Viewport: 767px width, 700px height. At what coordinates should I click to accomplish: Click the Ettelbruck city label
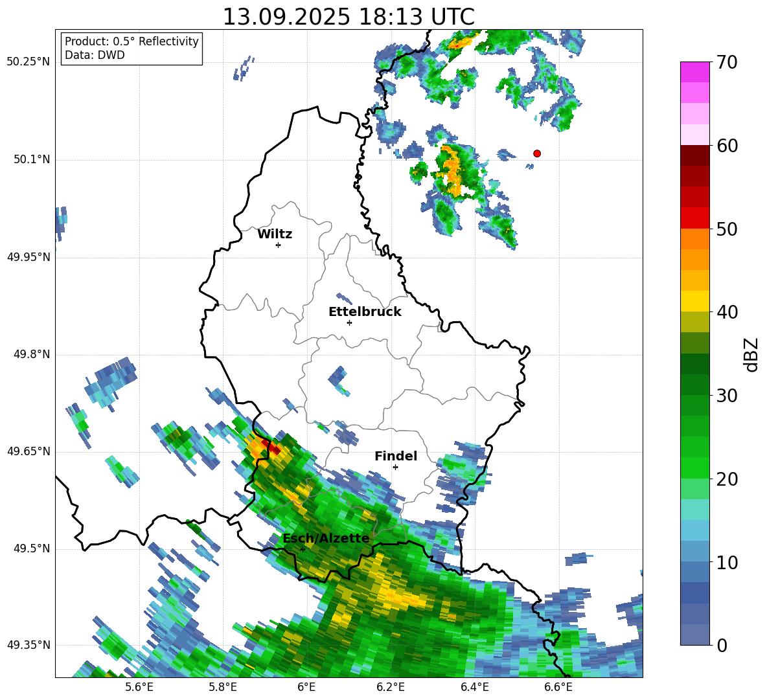click(x=365, y=312)
